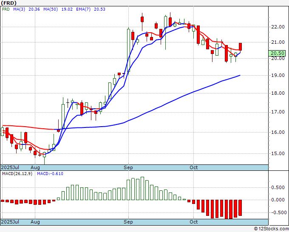Click the EMA(7) value 20.53
This screenshot has height=232, width=289.
click(99, 9)
